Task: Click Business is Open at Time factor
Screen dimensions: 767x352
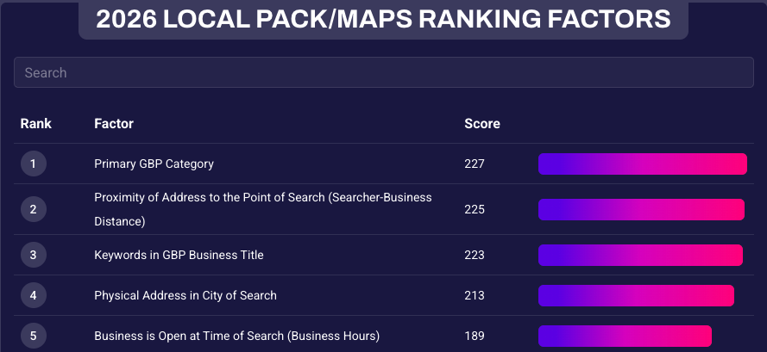Action: (x=236, y=336)
